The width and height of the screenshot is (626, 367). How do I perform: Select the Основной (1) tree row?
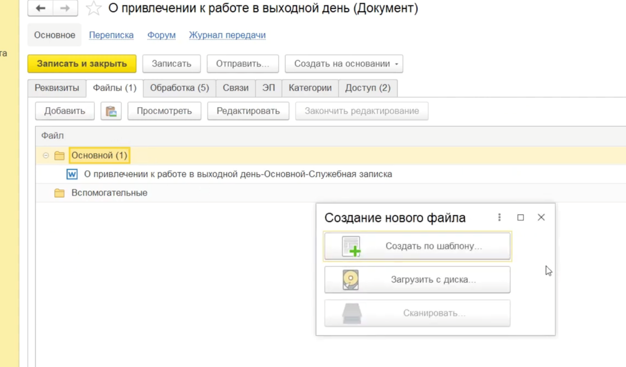tap(331, 156)
